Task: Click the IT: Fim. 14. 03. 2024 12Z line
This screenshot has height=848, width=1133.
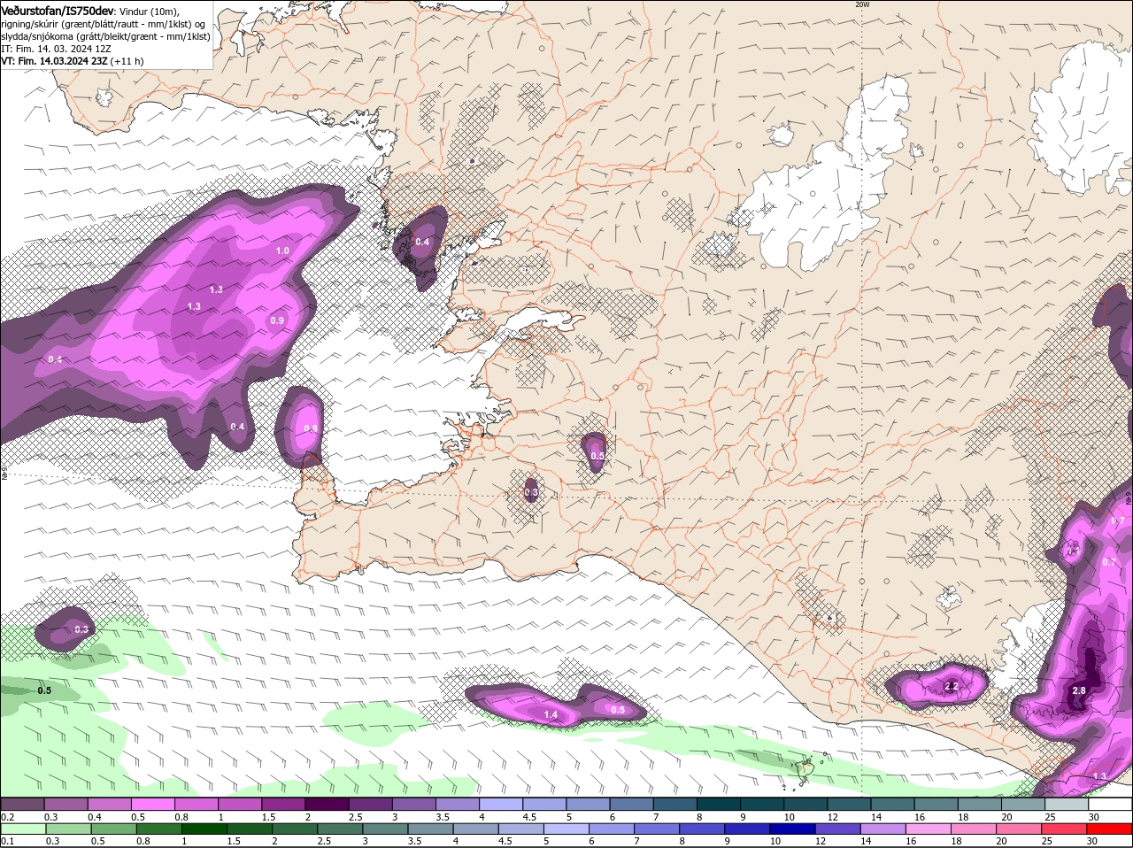Action: point(56,49)
